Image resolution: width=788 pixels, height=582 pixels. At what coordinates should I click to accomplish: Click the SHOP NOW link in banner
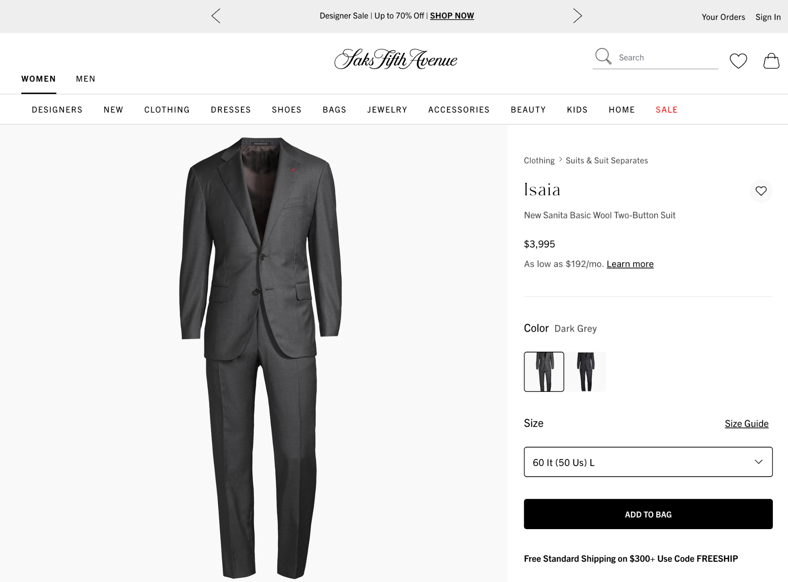coord(451,16)
